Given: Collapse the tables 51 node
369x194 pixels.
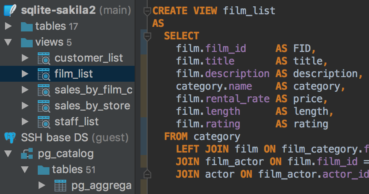Looking at the screenshot, I should click(25, 170).
